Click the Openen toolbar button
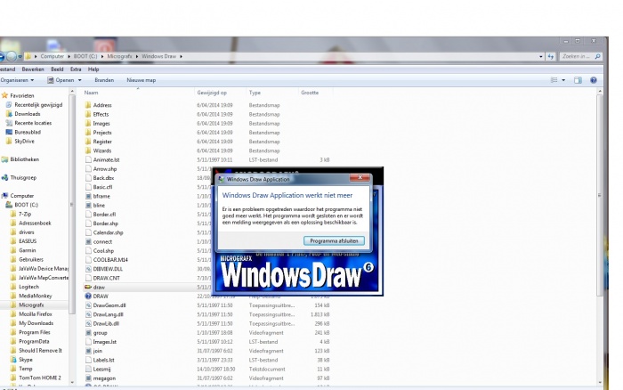 coord(61,80)
